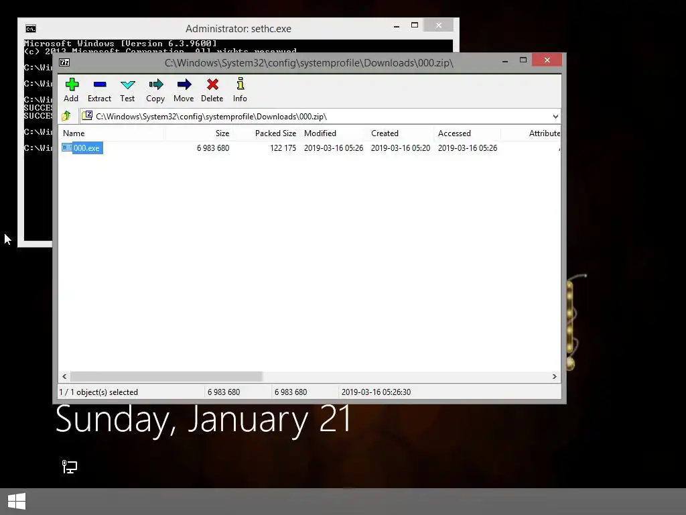Select the Copy toolbar icon
Screen dimensions: 686x515
[x=155, y=84]
